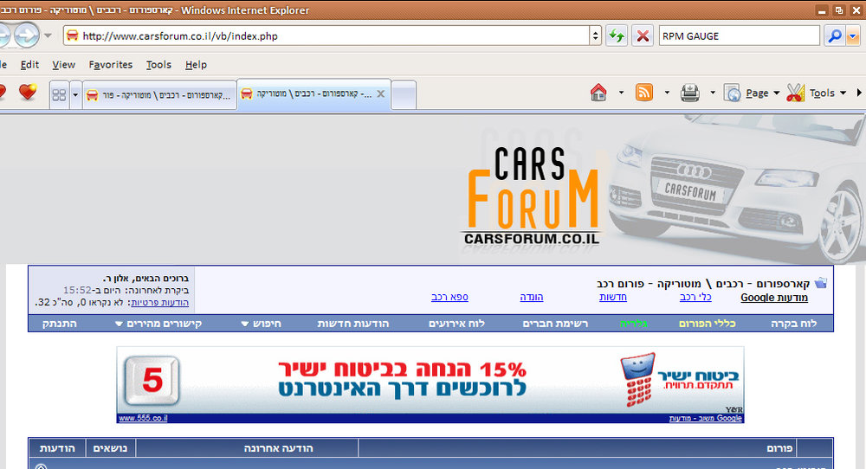
Task: Close the active Carsforum tab
Action: point(380,93)
